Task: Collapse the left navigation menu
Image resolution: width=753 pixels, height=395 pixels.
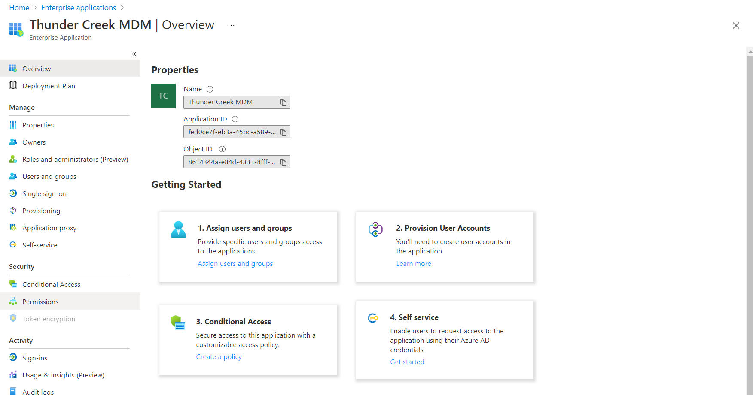Action: (134, 54)
